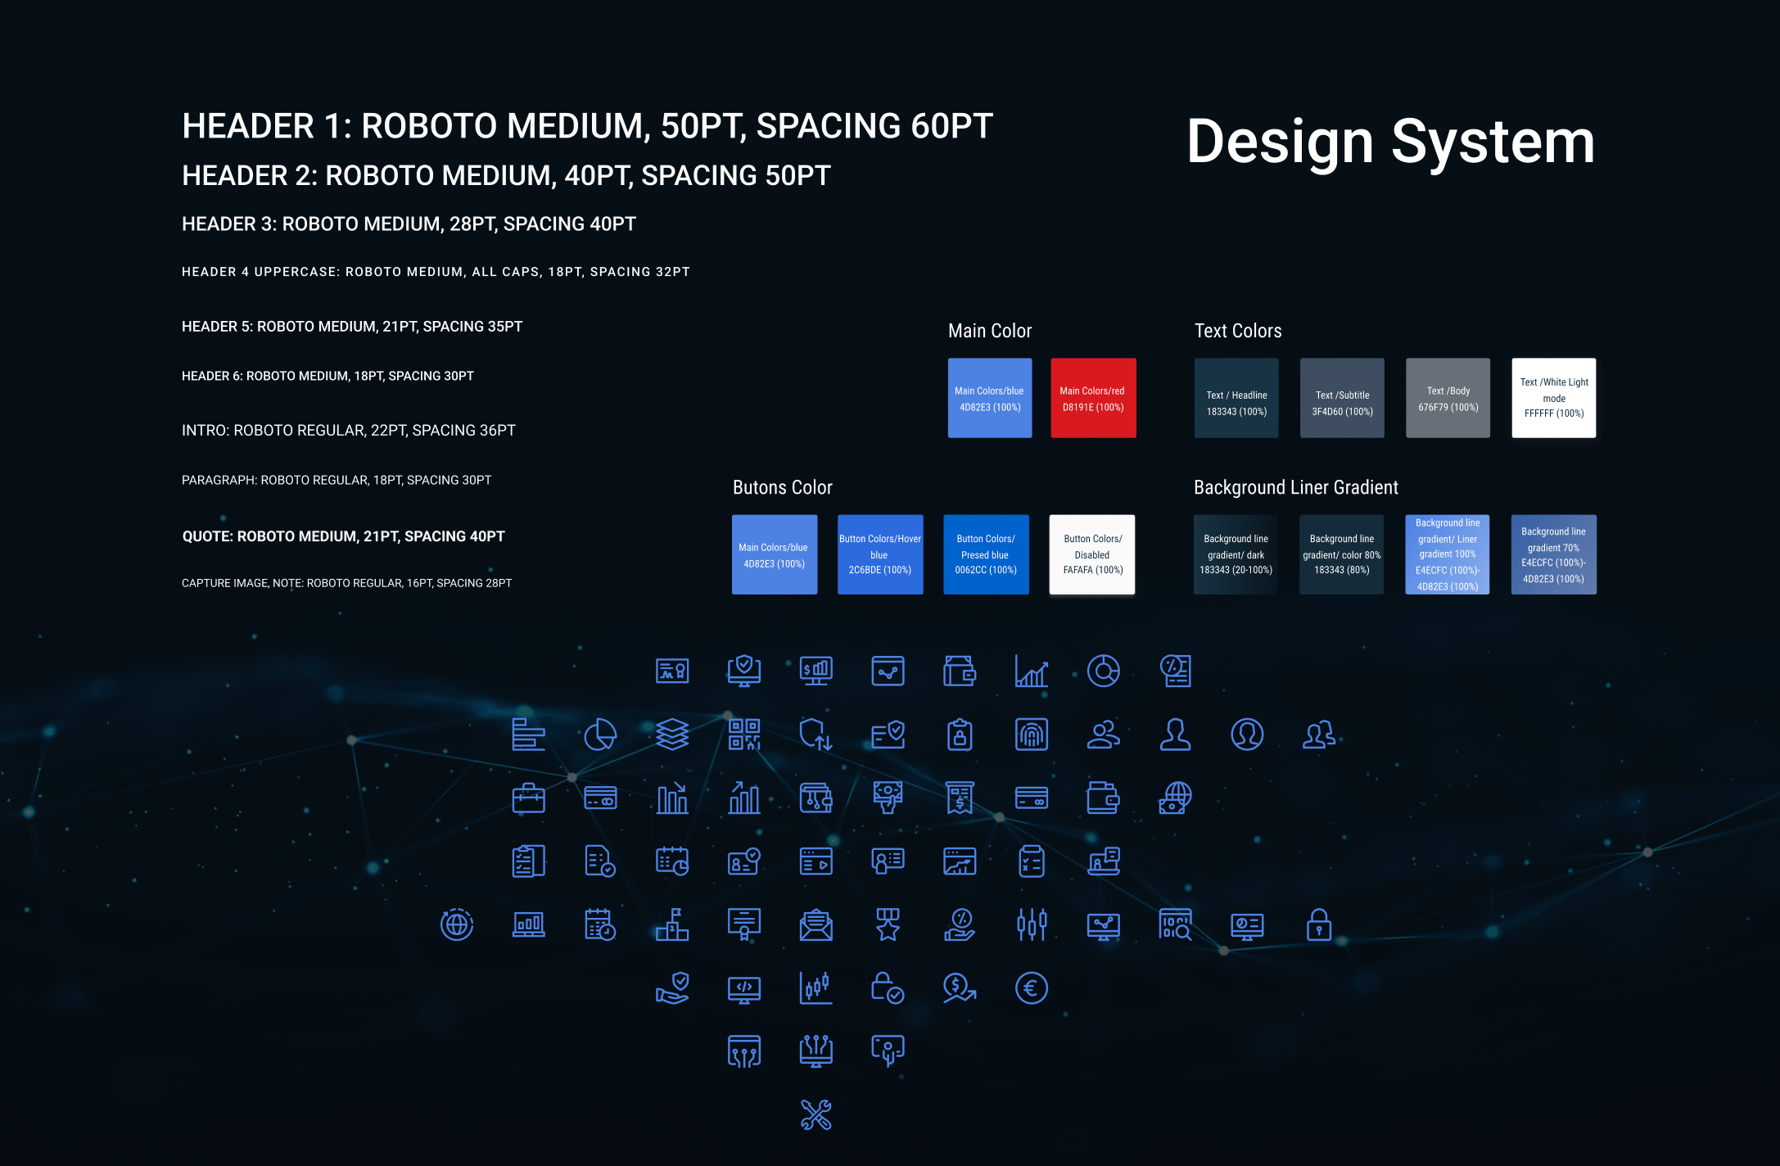Click the euro coin icon

pos(1032,988)
